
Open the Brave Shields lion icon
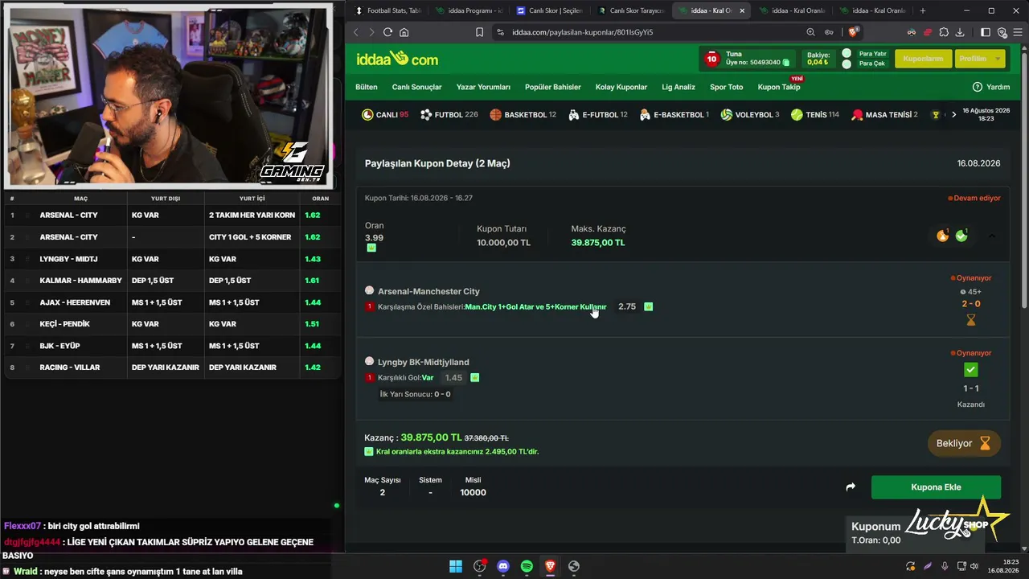coord(854,32)
